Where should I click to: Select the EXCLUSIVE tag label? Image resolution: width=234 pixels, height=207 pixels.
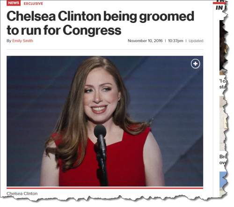(33, 4)
